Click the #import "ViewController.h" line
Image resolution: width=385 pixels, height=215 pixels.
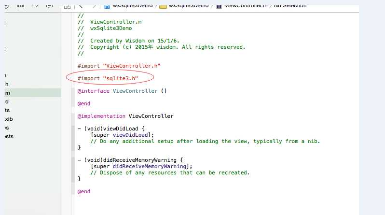click(119, 66)
